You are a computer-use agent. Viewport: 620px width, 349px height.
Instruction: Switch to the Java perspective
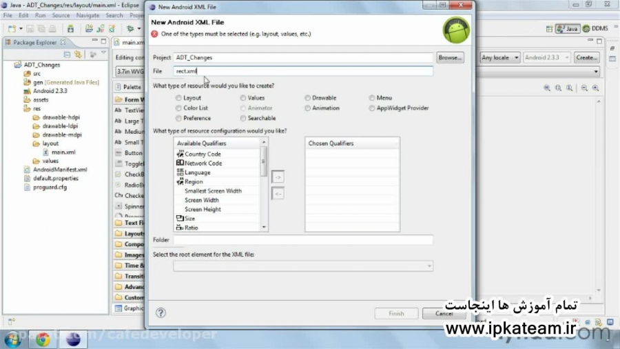tap(567, 28)
